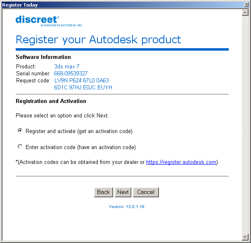Click the serial number 668-09539327
This screenshot has width=251, height=243.
pyautogui.click(x=71, y=73)
